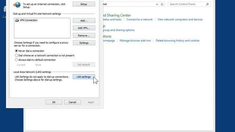Image resolution: width=235 pixels, height=132 pixels.
Task: Click the change homepage link
Action: (x=109, y=41)
